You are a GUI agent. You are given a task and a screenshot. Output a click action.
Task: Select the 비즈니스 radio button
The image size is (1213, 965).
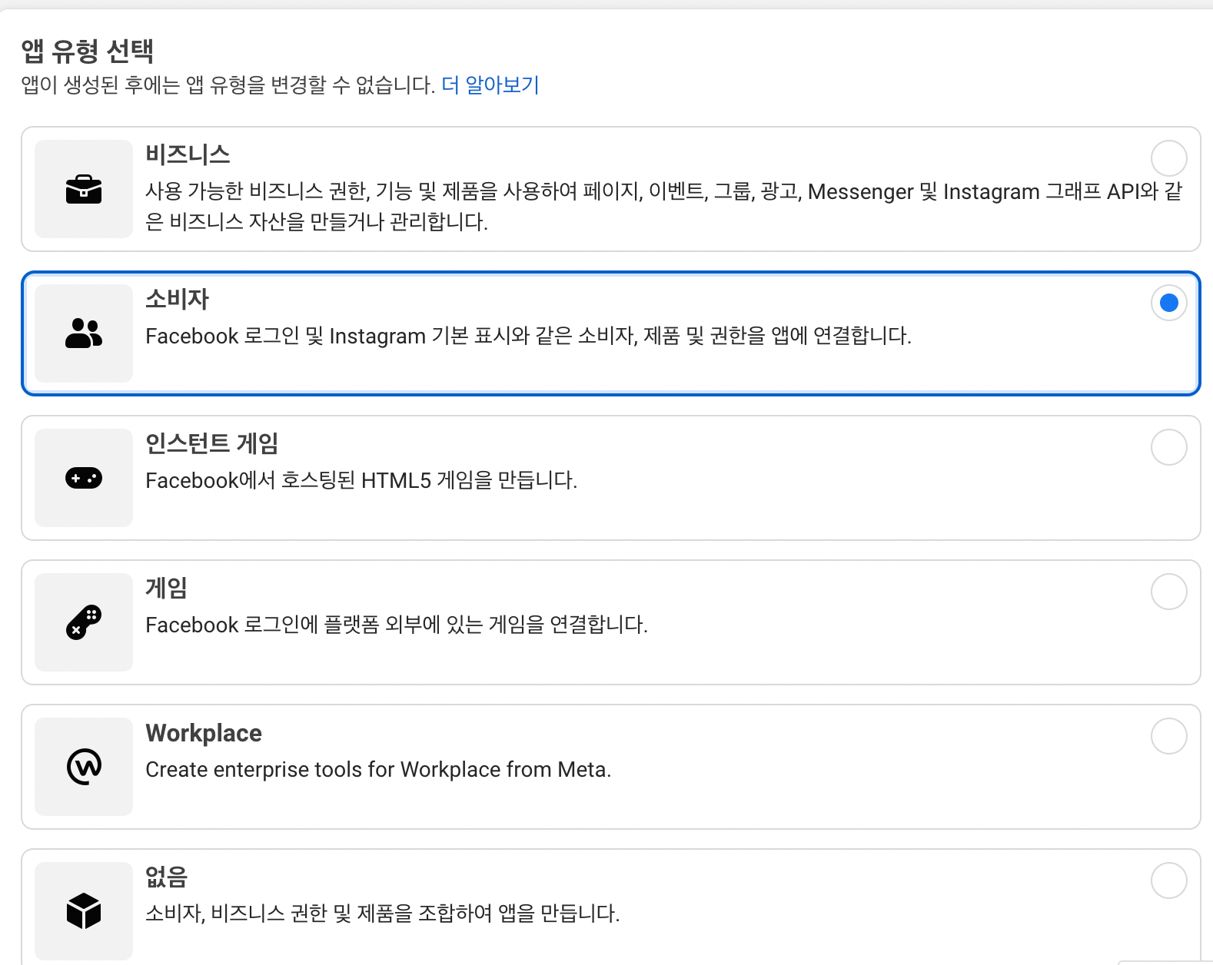(1168, 158)
